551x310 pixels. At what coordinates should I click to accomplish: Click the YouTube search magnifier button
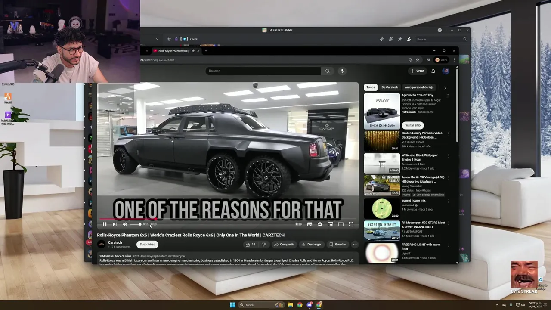(328, 71)
